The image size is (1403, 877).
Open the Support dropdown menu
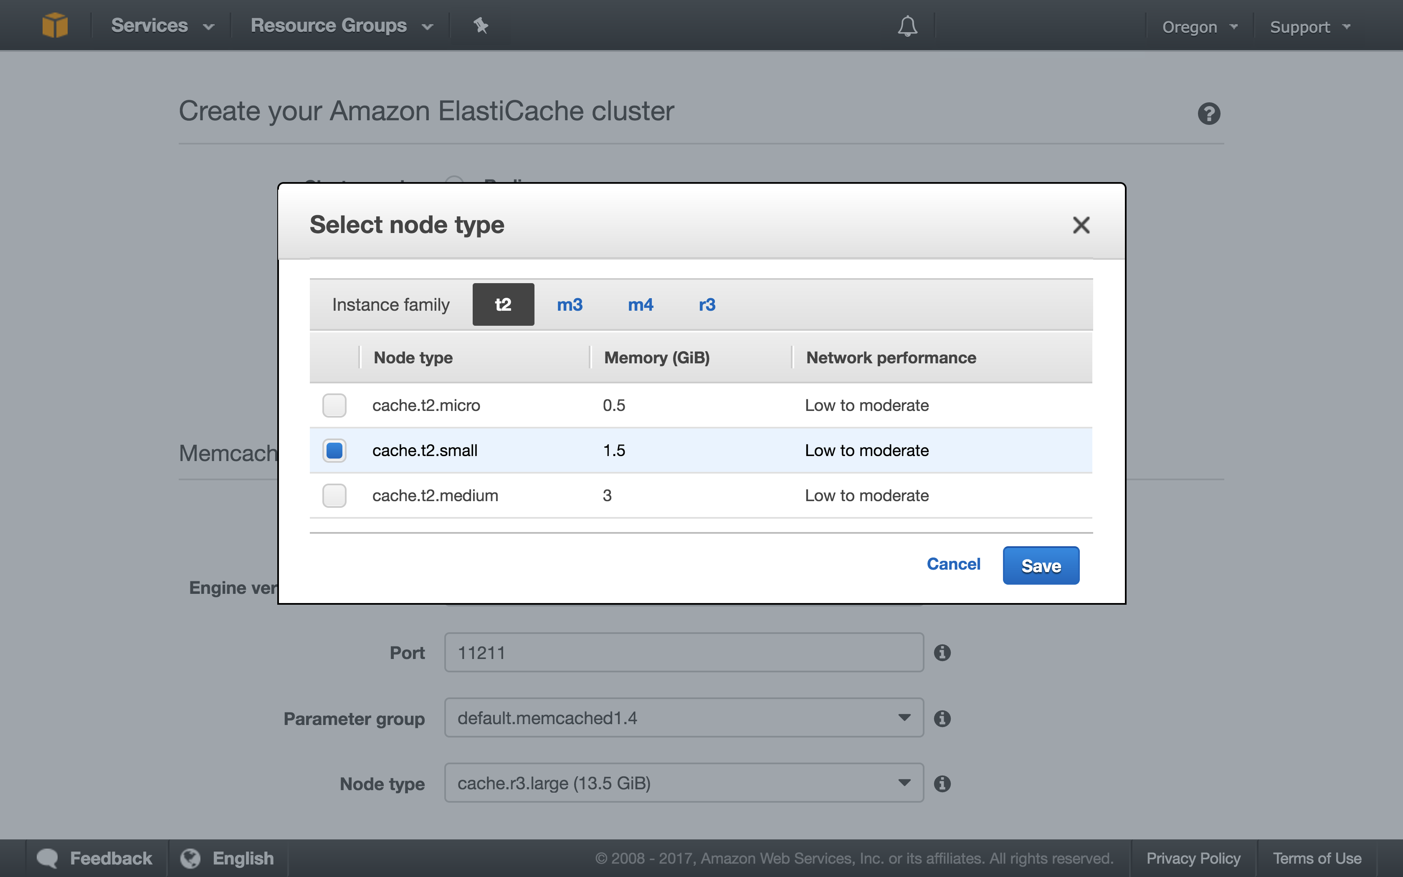pos(1310,27)
